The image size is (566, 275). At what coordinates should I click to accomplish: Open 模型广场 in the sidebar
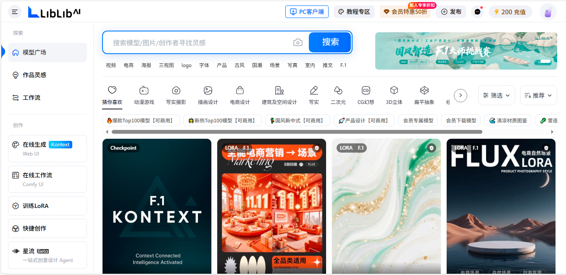(x=47, y=52)
